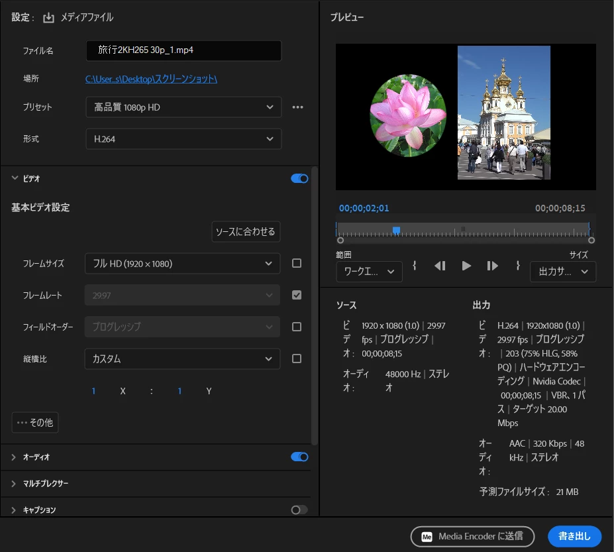Click the プレビュー panel title
The image size is (614, 552).
pyautogui.click(x=347, y=17)
